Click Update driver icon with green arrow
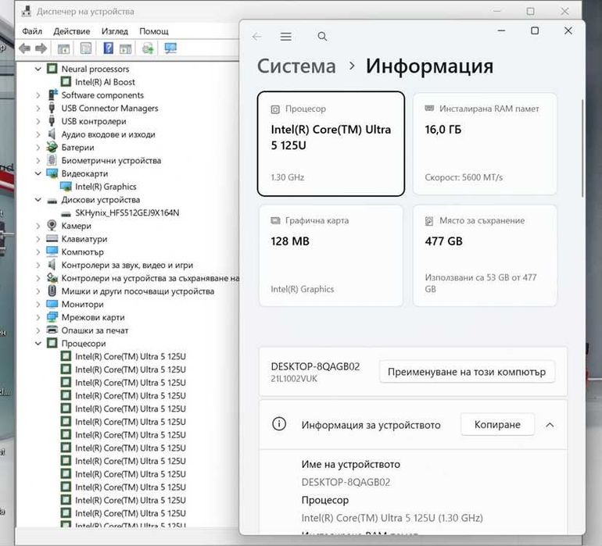This screenshot has width=602, height=546. click(x=148, y=48)
